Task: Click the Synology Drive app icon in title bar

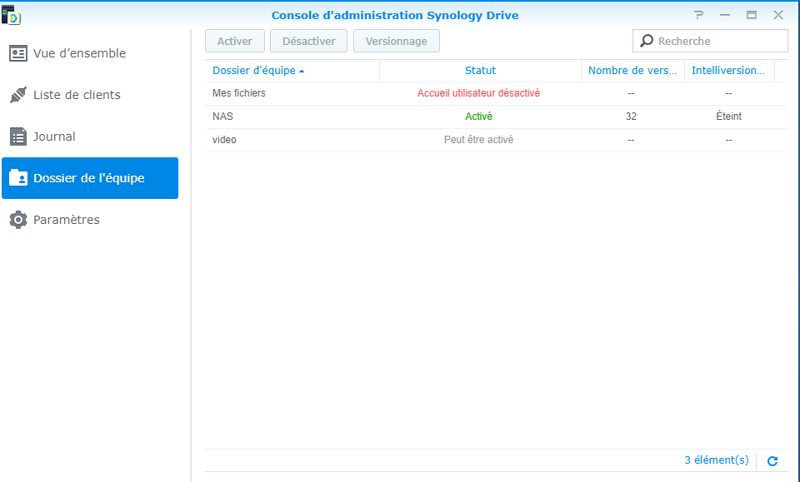Action: coord(11,15)
